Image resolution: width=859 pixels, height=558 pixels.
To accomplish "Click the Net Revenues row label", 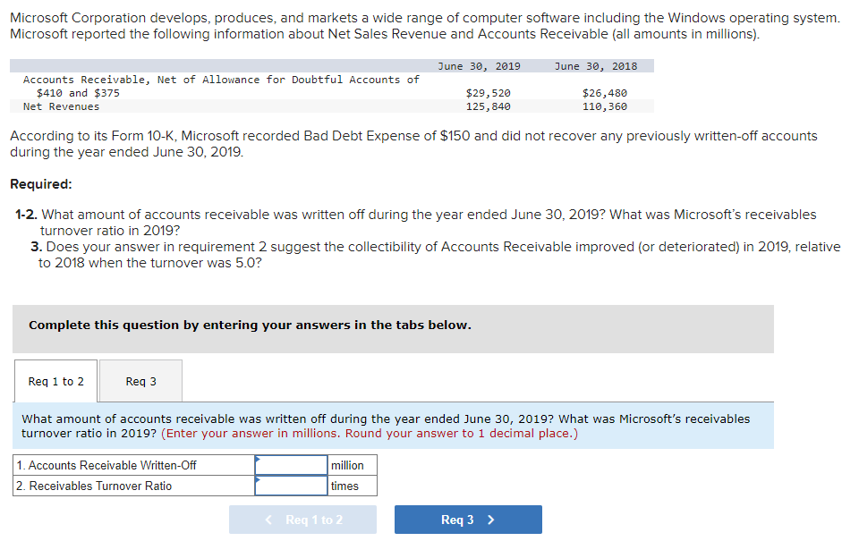I will pyautogui.click(x=62, y=106).
